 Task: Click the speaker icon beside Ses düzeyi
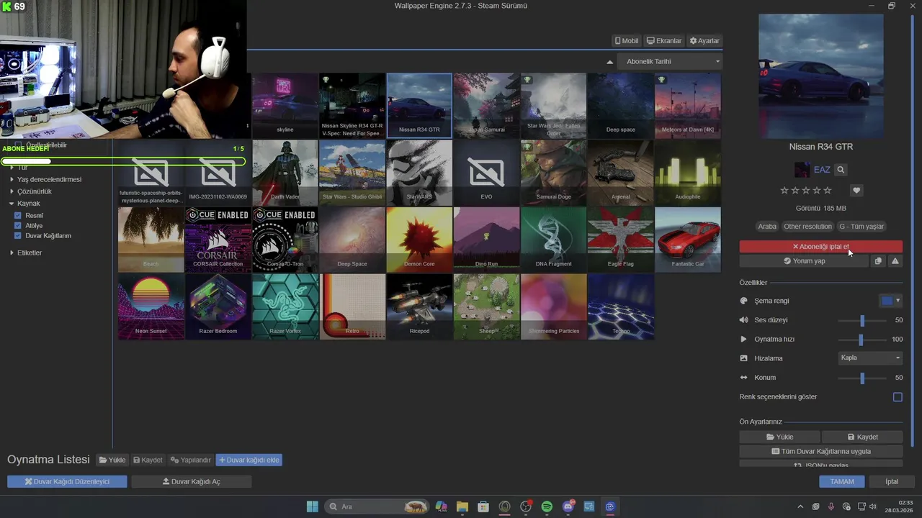[x=744, y=320]
